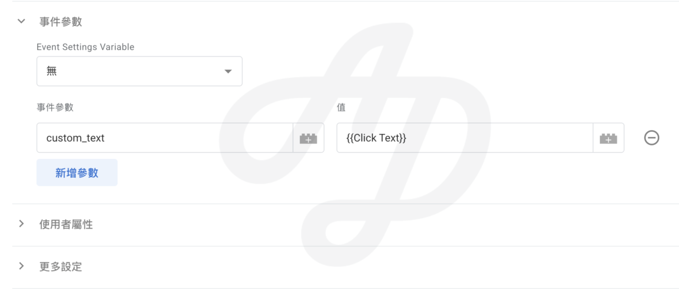Expand the 使用者屬性 section chevron
The image size is (679, 289).
[x=21, y=224]
